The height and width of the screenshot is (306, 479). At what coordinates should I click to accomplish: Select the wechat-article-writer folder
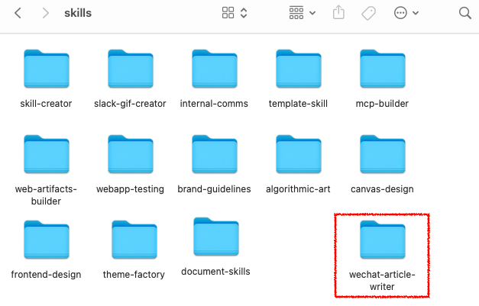382,241
